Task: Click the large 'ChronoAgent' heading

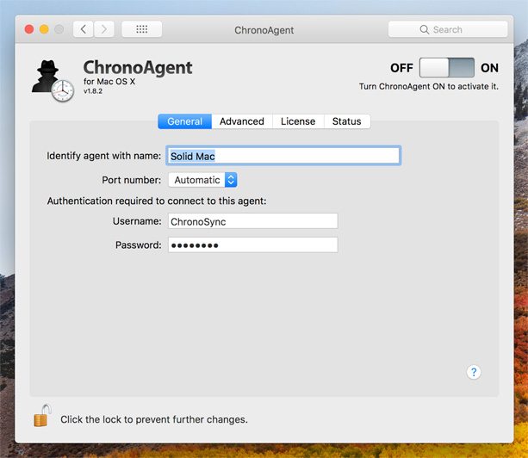Action: (138, 67)
